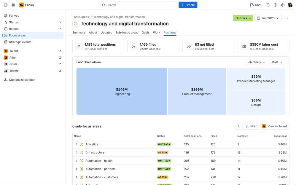The height and width of the screenshot is (185, 296).
Task: Click the Filter button
Action: (251, 126)
